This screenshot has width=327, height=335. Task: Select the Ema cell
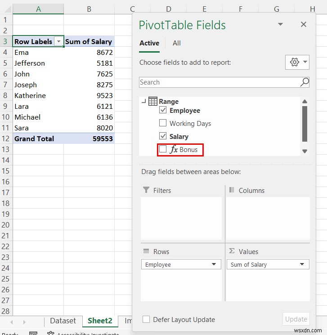click(38, 52)
